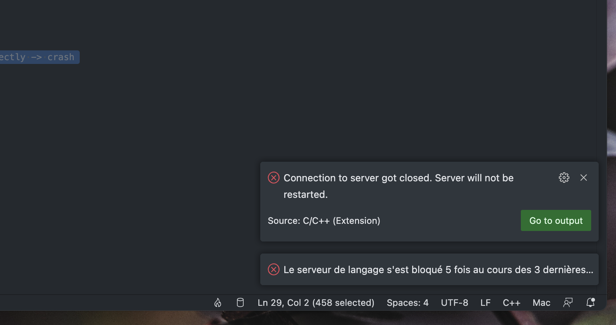Select the C++ language mode indicator
Image resolution: width=616 pixels, height=325 pixels.
[511, 302]
